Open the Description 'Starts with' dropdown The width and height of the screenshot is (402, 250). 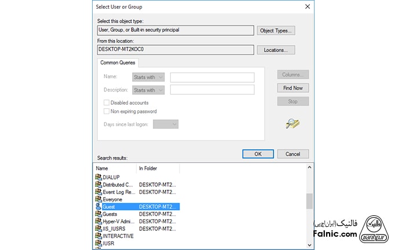click(148, 90)
